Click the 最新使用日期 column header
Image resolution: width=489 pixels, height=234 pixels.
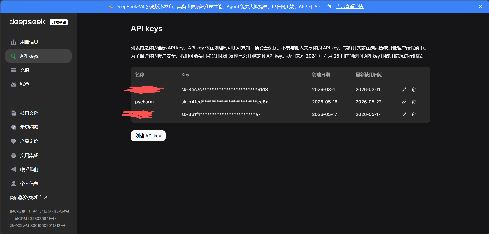pos(369,75)
